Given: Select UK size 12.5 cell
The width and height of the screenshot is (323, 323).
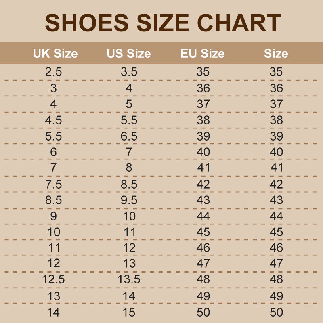Looking at the screenshot, I should (53, 279).
